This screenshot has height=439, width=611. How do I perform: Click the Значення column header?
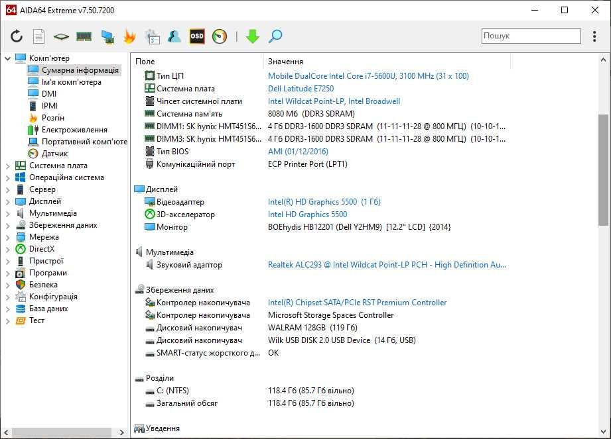click(x=387, y=62)
